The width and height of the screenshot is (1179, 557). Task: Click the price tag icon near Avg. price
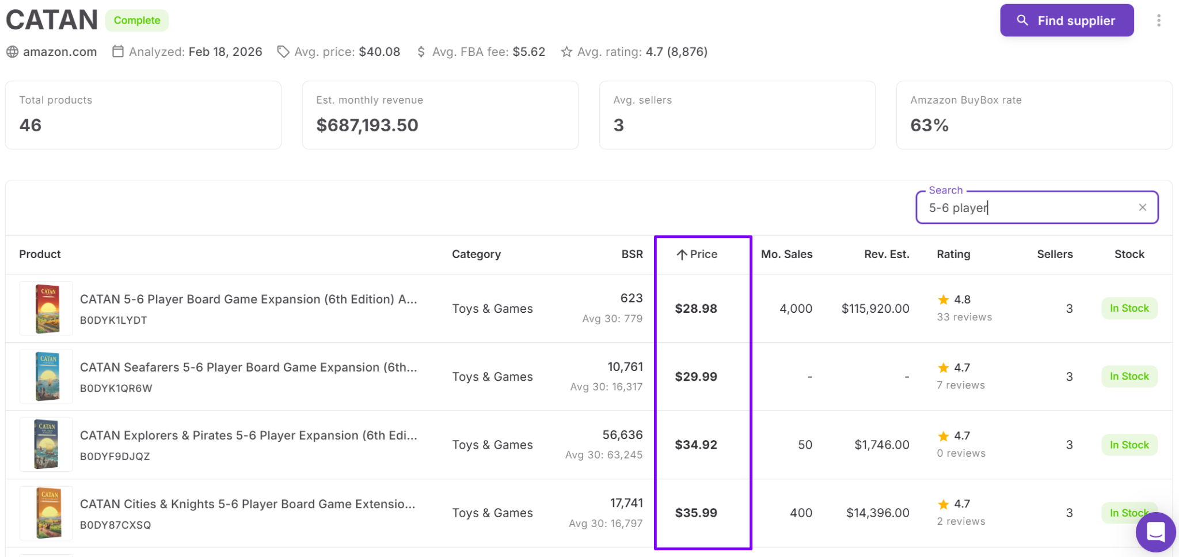283,51
